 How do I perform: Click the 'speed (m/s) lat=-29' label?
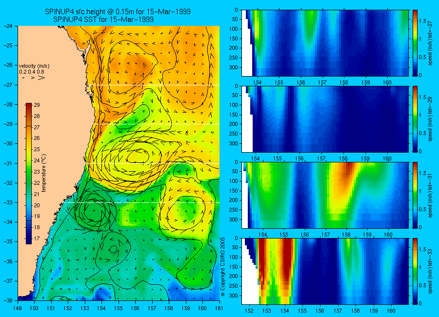(431, 119)
